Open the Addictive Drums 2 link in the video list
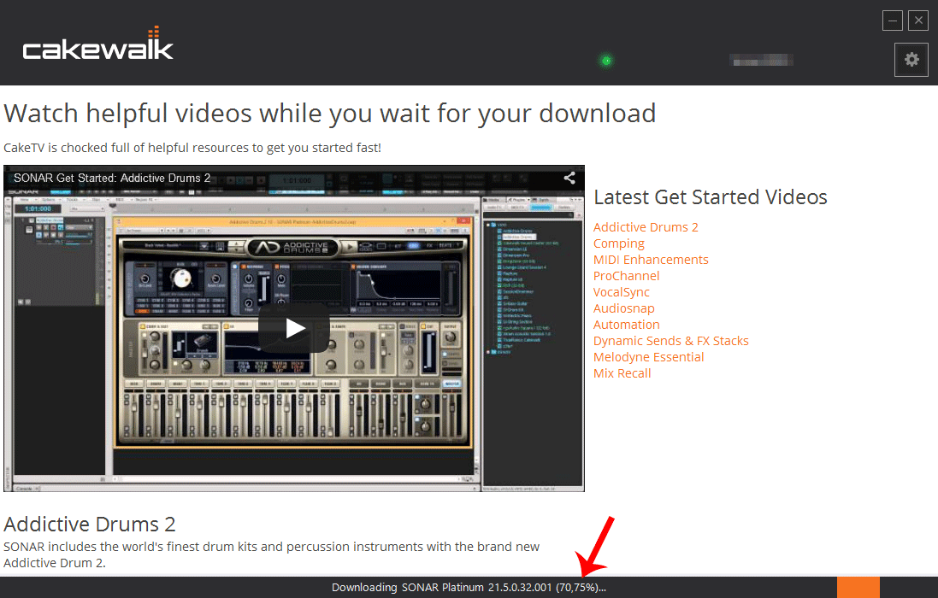The height and width of the screenshot is (598, 938). [646, 227]
